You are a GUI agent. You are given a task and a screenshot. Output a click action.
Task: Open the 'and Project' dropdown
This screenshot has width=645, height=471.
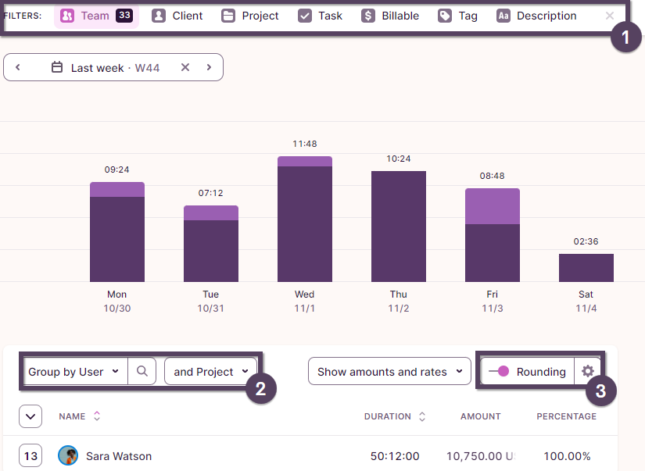(x=211, y=372)
